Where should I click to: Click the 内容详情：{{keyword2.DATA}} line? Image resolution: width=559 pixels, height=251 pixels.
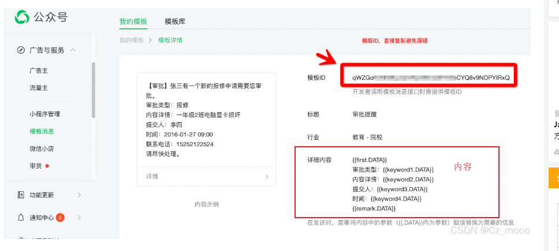click(x=393, y=180)
